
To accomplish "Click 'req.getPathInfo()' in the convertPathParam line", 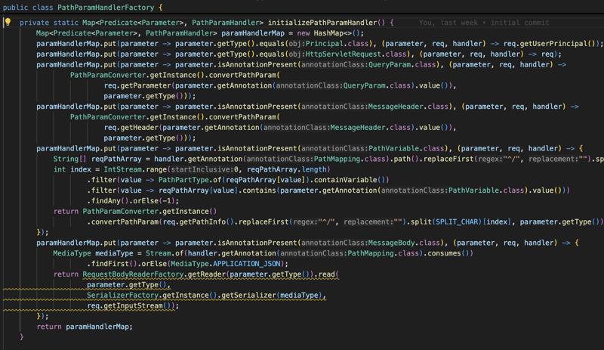I will pyautogui.click(x=199, y=222).
